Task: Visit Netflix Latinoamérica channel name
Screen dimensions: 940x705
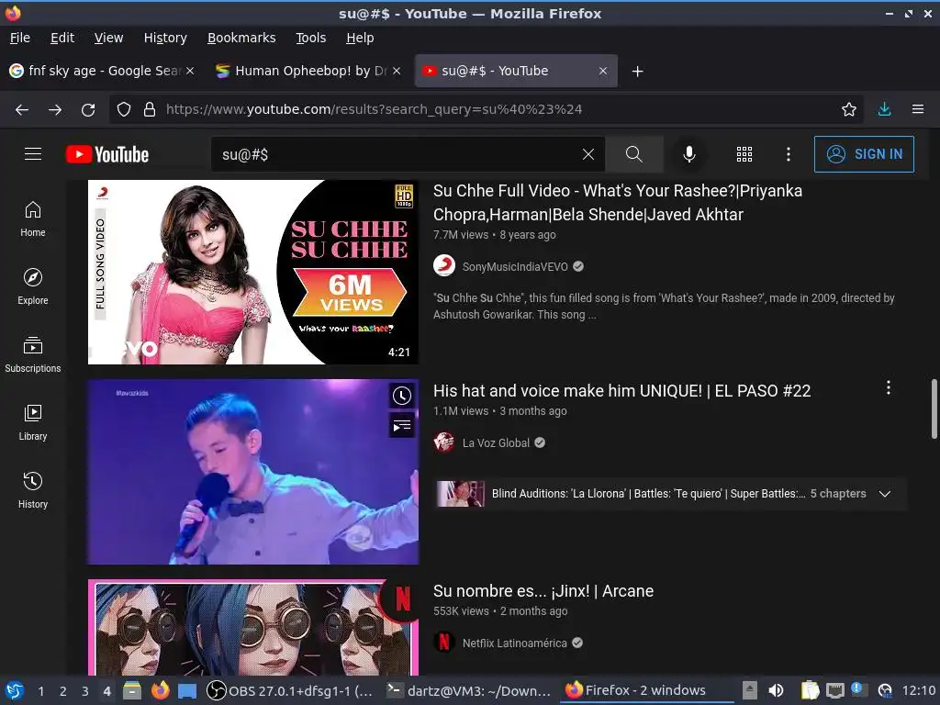Action: 514,643
